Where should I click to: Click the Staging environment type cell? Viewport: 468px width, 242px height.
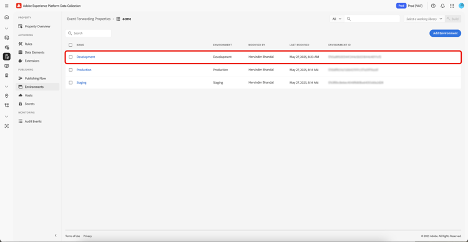[x=218, y=83]
